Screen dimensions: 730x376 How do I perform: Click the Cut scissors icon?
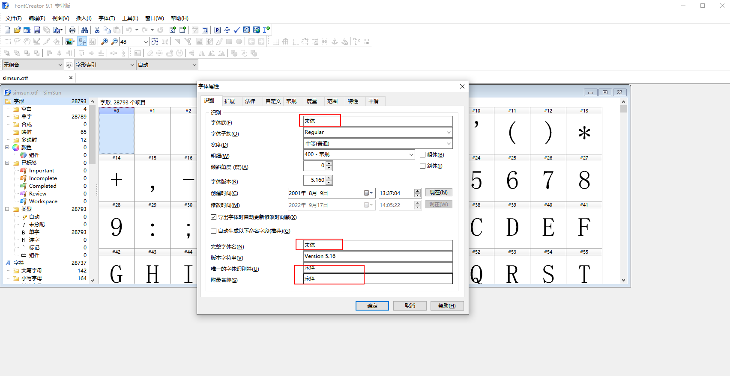(97, 30)
